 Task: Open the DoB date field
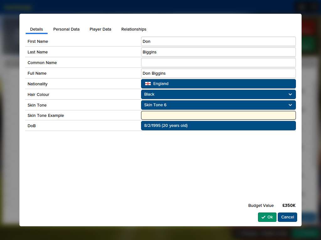(x=218, y=125)
